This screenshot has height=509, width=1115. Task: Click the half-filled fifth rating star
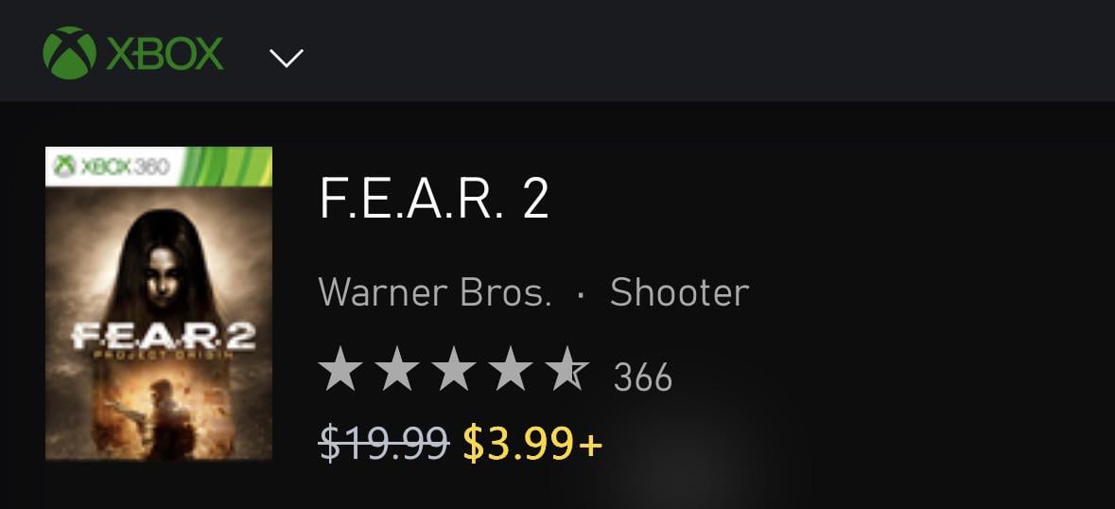point(566,369)
